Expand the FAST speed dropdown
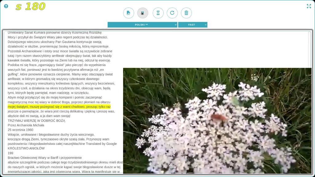The width and height of the screenshot is (315, 177). coord(193,25)
